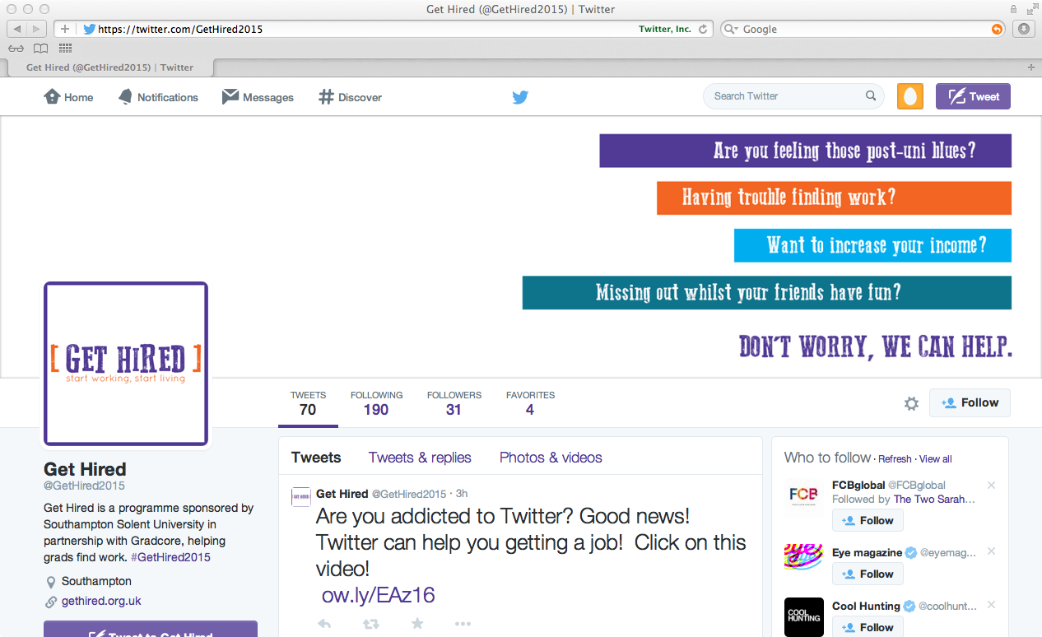This screenshot has height=637, width=1042.
Task: Open Discover hashtag icon
Action: click(x=326, y=96)
